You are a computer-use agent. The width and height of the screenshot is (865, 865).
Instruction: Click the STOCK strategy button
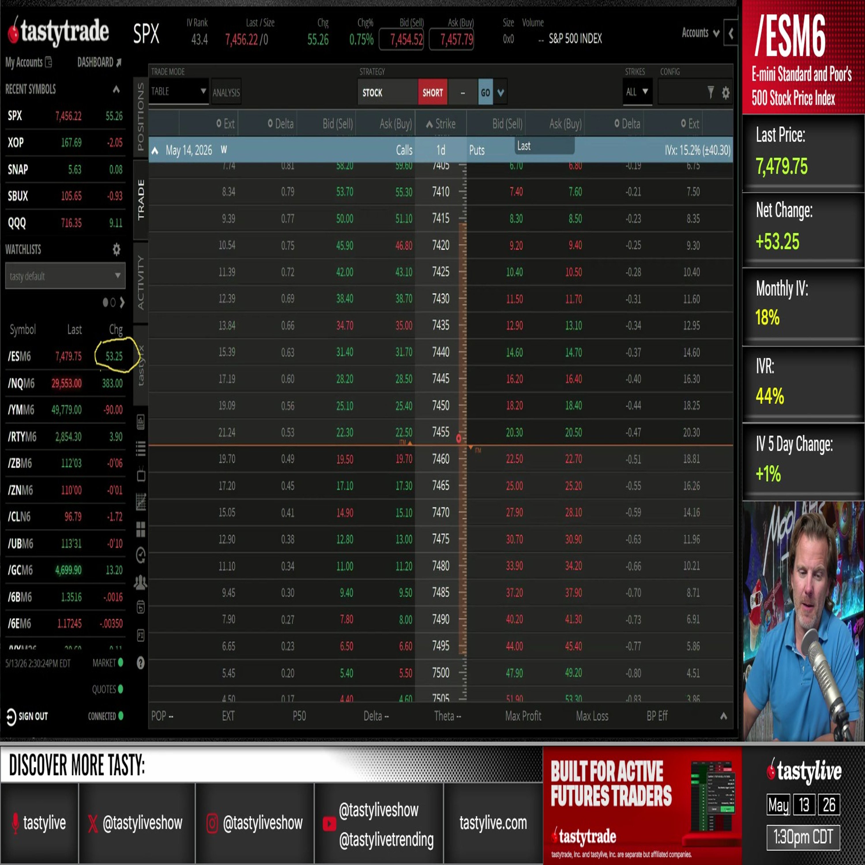387,92
